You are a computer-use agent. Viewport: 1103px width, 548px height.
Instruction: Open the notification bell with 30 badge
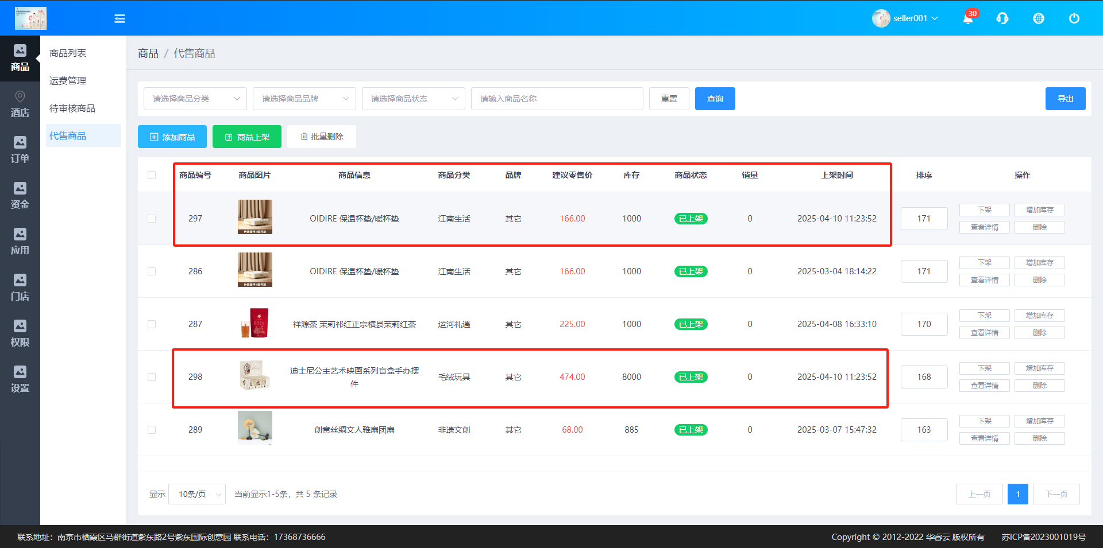pyautogui.click(x=968, y=18)
